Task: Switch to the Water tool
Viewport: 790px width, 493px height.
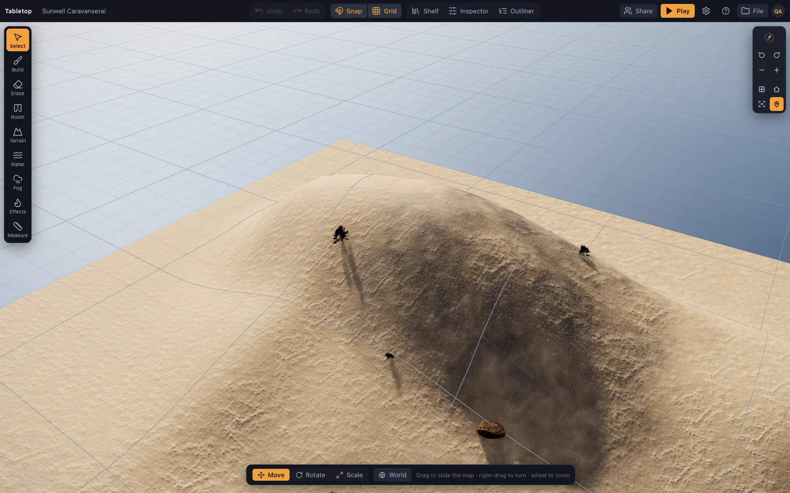Action: point(18,159)
